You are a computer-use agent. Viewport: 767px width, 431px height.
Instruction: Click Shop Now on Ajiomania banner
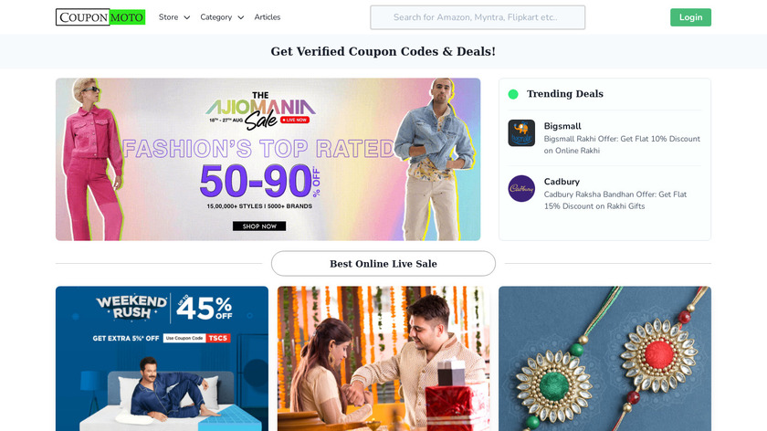click(x=259, y=226)
